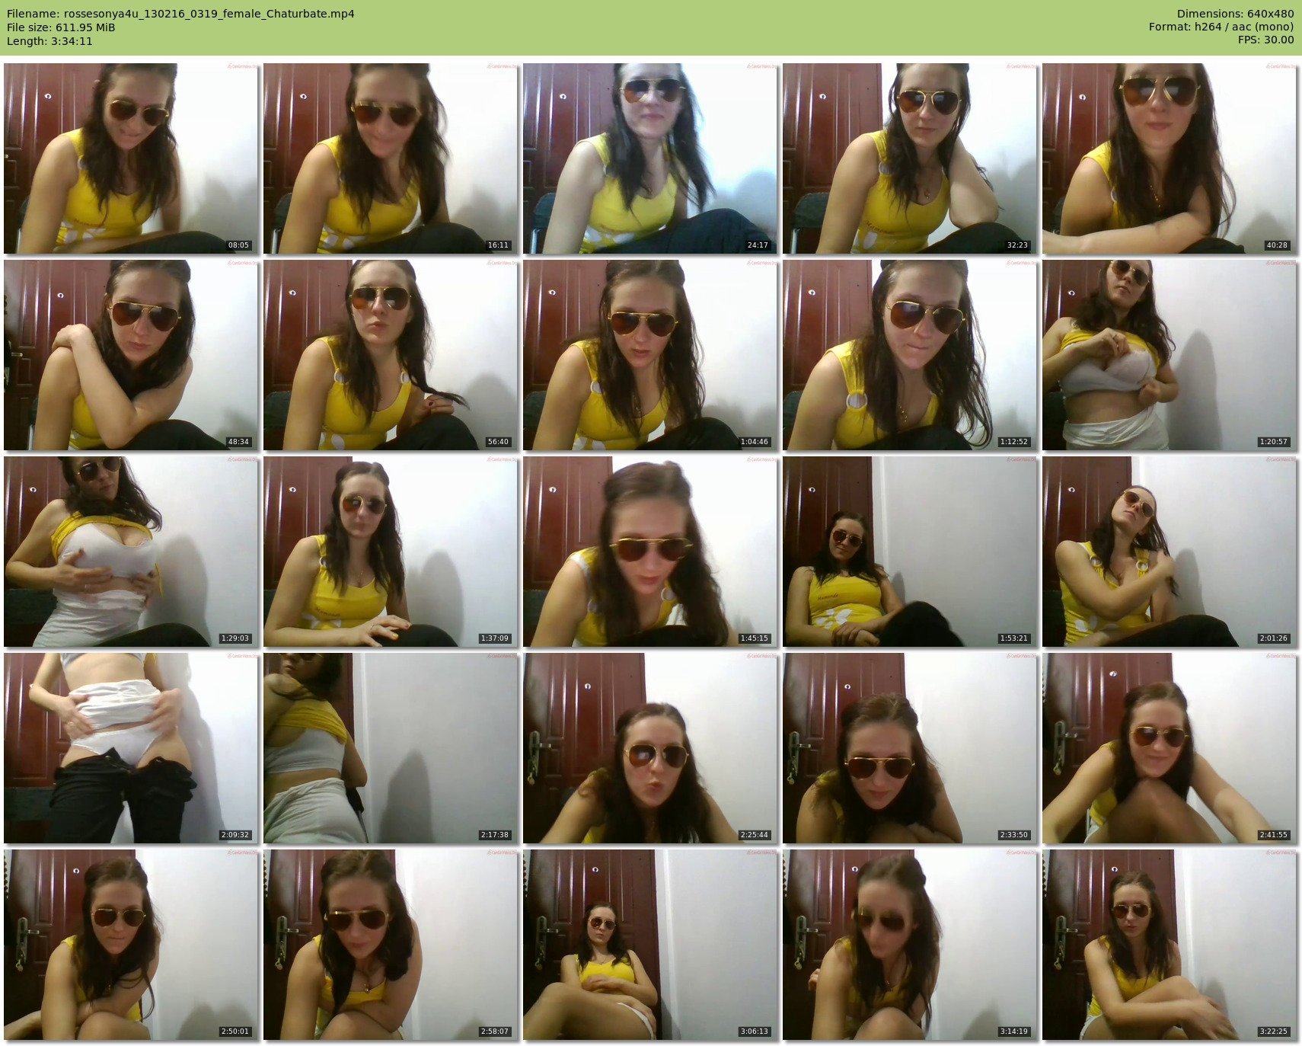Open the thumbnail stamped 1:20:57
The height and width of the screenshot is (1046, 1302).
1170,355
